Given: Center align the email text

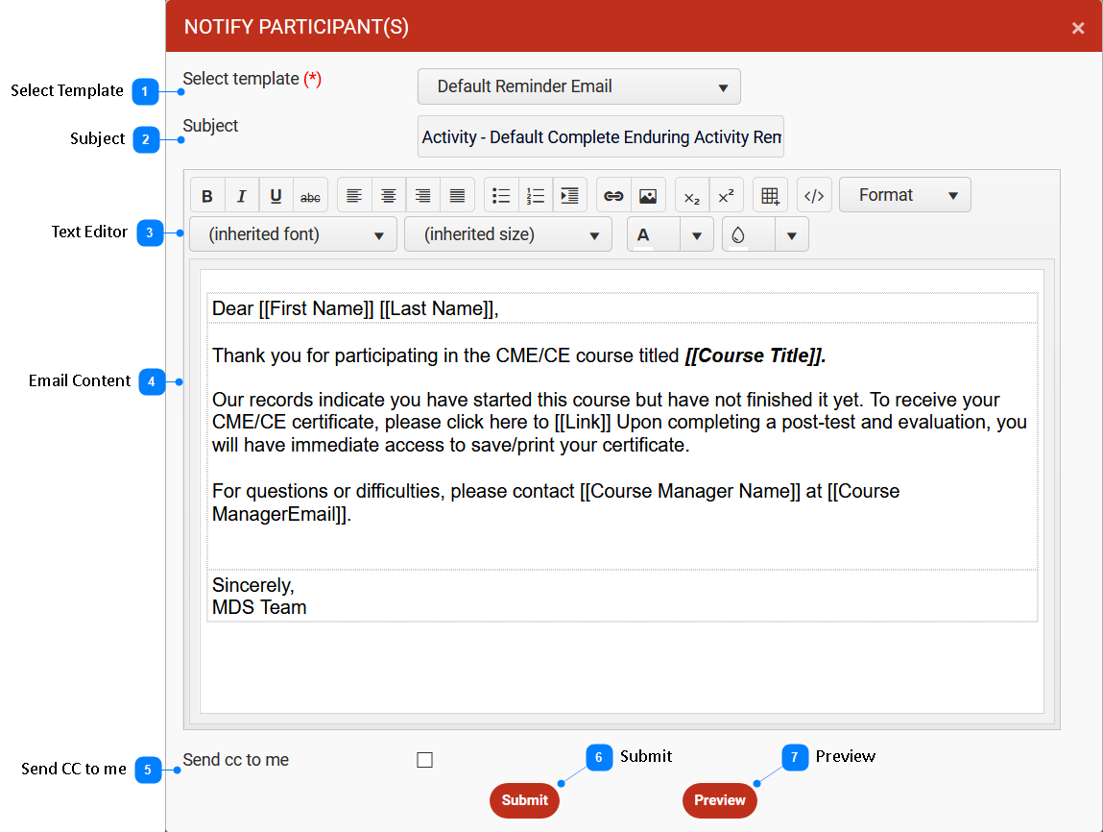Looking at the screenshot, I should 389,196.
